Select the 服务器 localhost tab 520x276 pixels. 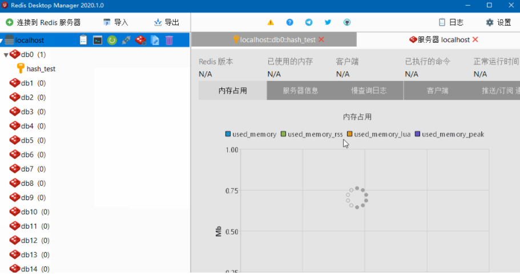438,40
